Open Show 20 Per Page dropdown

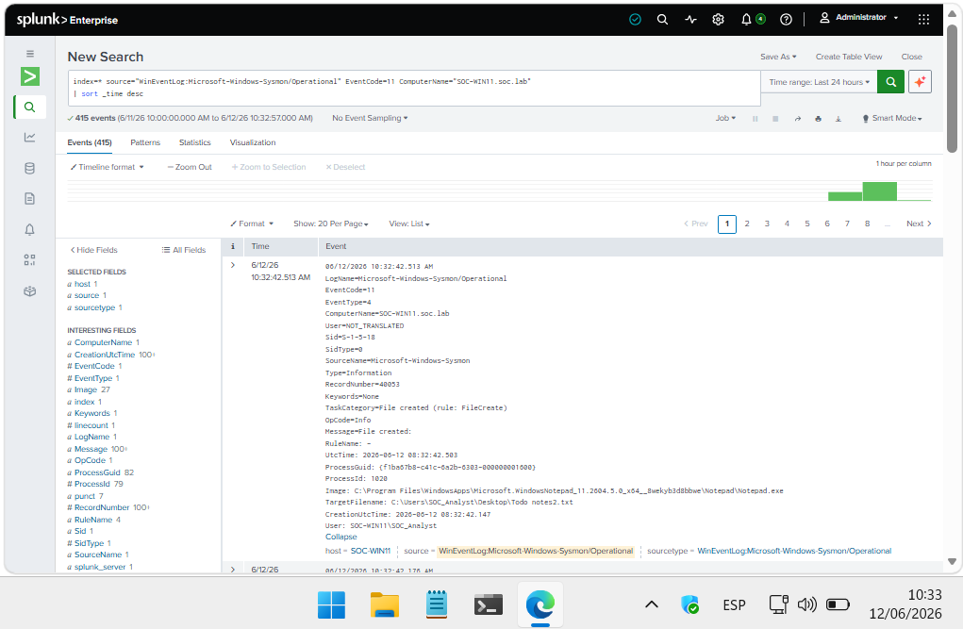tap(330, 223)
